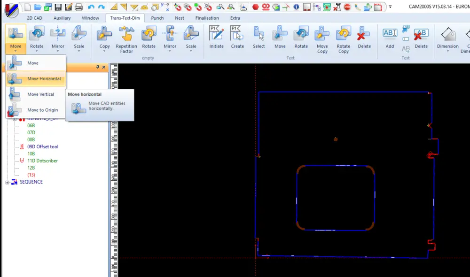Click the red stop sign icon
Image resolution: width=470 pixels, height=277 pixels.
[x=347, y=7]
